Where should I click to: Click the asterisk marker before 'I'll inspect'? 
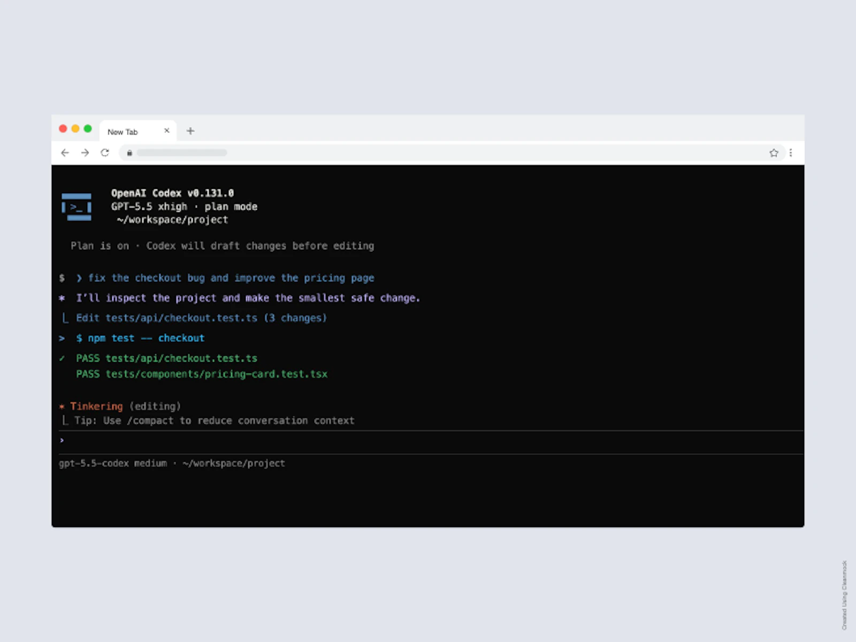coord(62,298)
